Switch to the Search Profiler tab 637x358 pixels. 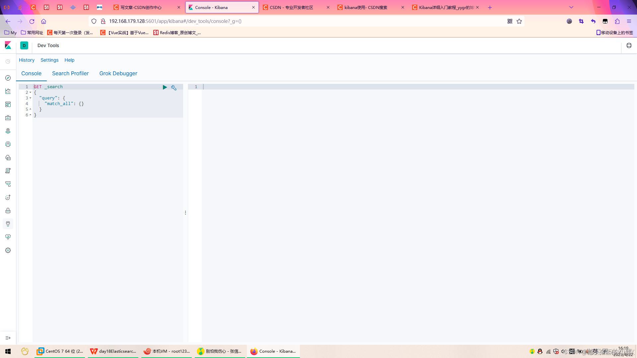[70, 73]
